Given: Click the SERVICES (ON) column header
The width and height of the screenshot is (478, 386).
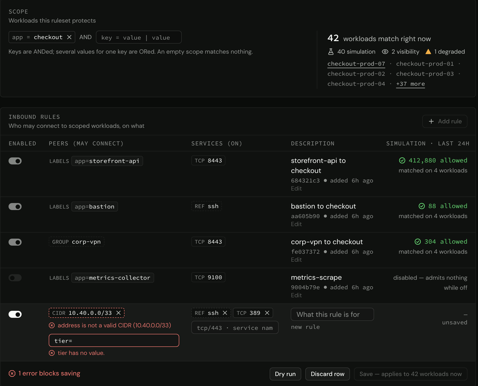Looking at the screenshot, I should [x=217, y=144].
